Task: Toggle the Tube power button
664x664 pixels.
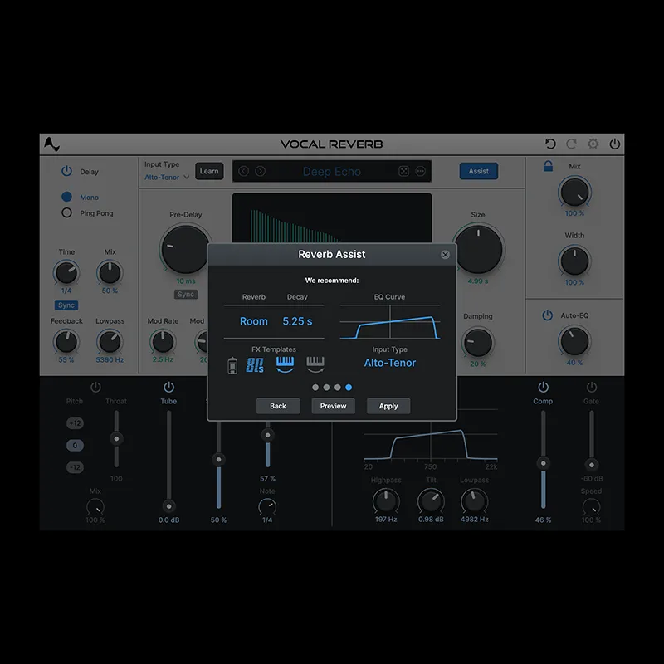Action: pyautogui.click(x=169, y=387)
